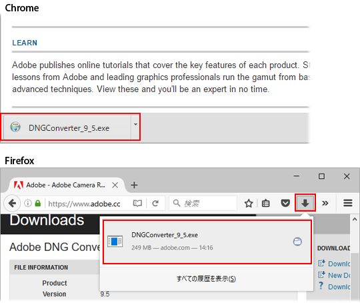Save page to Pocket icon
Screen dimensions: 360x303
point(285,204)
